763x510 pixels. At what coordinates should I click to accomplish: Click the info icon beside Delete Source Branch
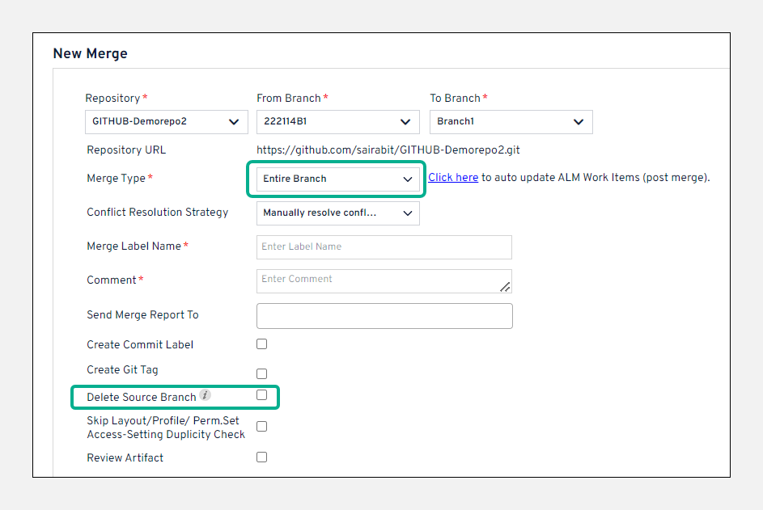pos(206,396)
